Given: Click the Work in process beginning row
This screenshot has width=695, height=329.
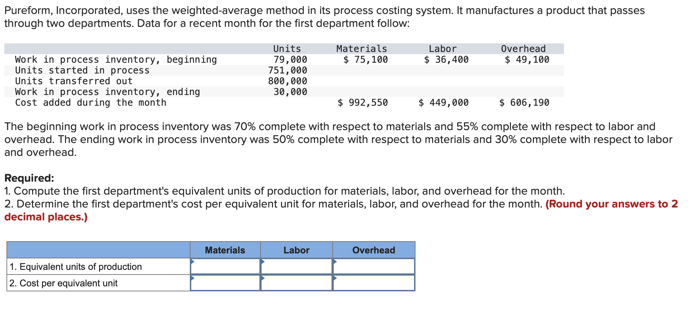Looking at the screenshot, I should [116, 59].
